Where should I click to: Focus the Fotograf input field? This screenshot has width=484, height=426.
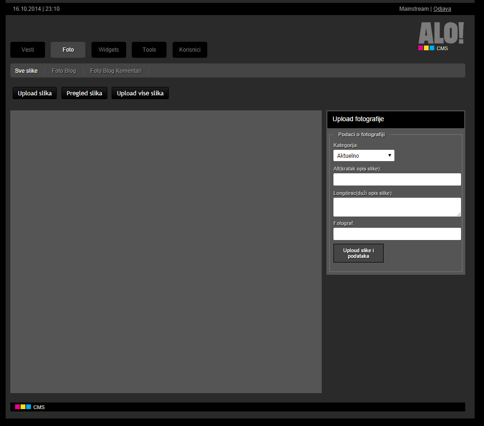397,234
